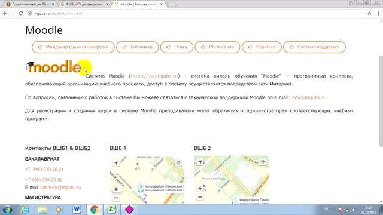Click the Moodle page heading
The height and width of the screenshot is (215, 383).
pos(44,30)
